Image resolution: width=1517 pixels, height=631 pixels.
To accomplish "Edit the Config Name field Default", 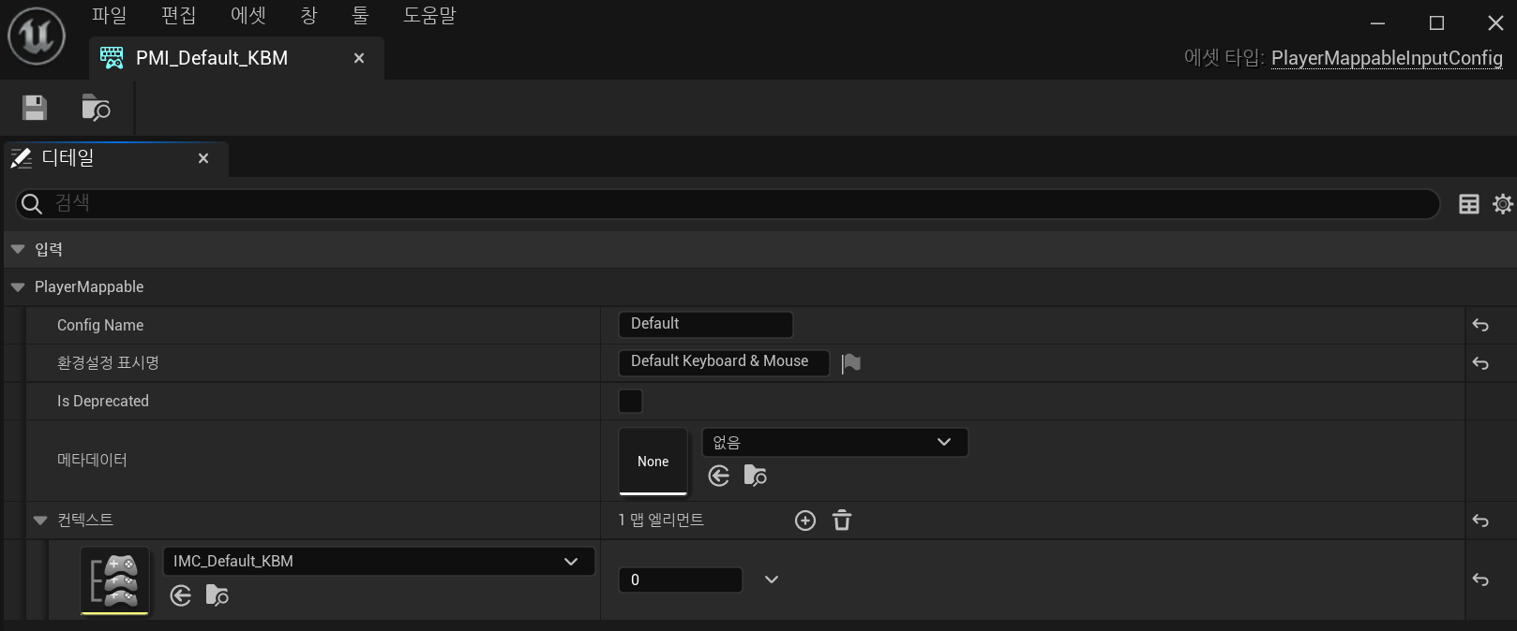I will pos(706,324).
